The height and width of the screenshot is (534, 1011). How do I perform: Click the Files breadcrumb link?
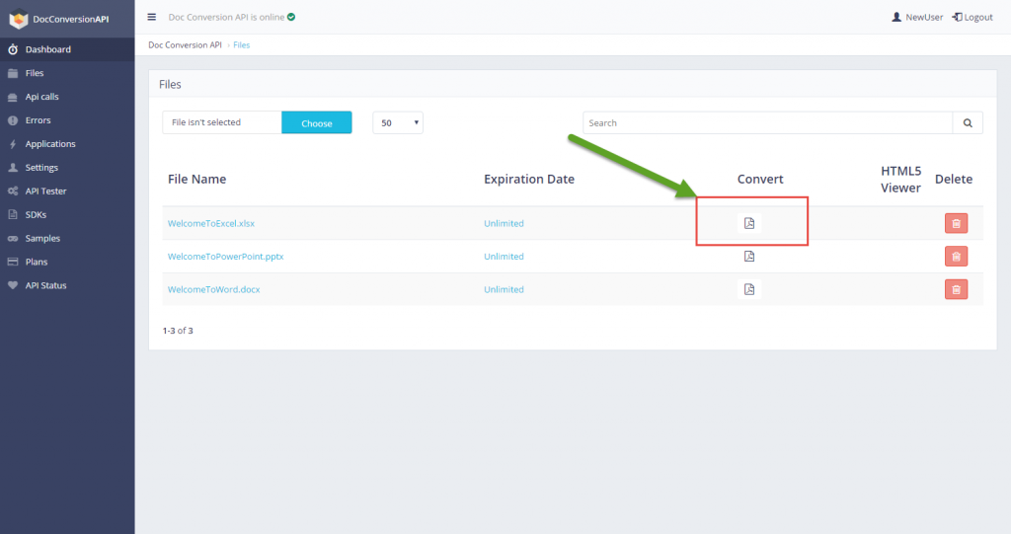pyautogui.click(x=241, y=44)
